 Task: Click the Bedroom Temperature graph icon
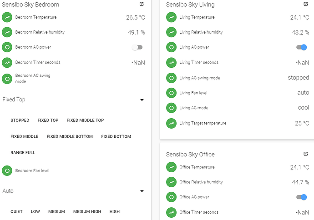pyautogui.click(x=7, y=17)
